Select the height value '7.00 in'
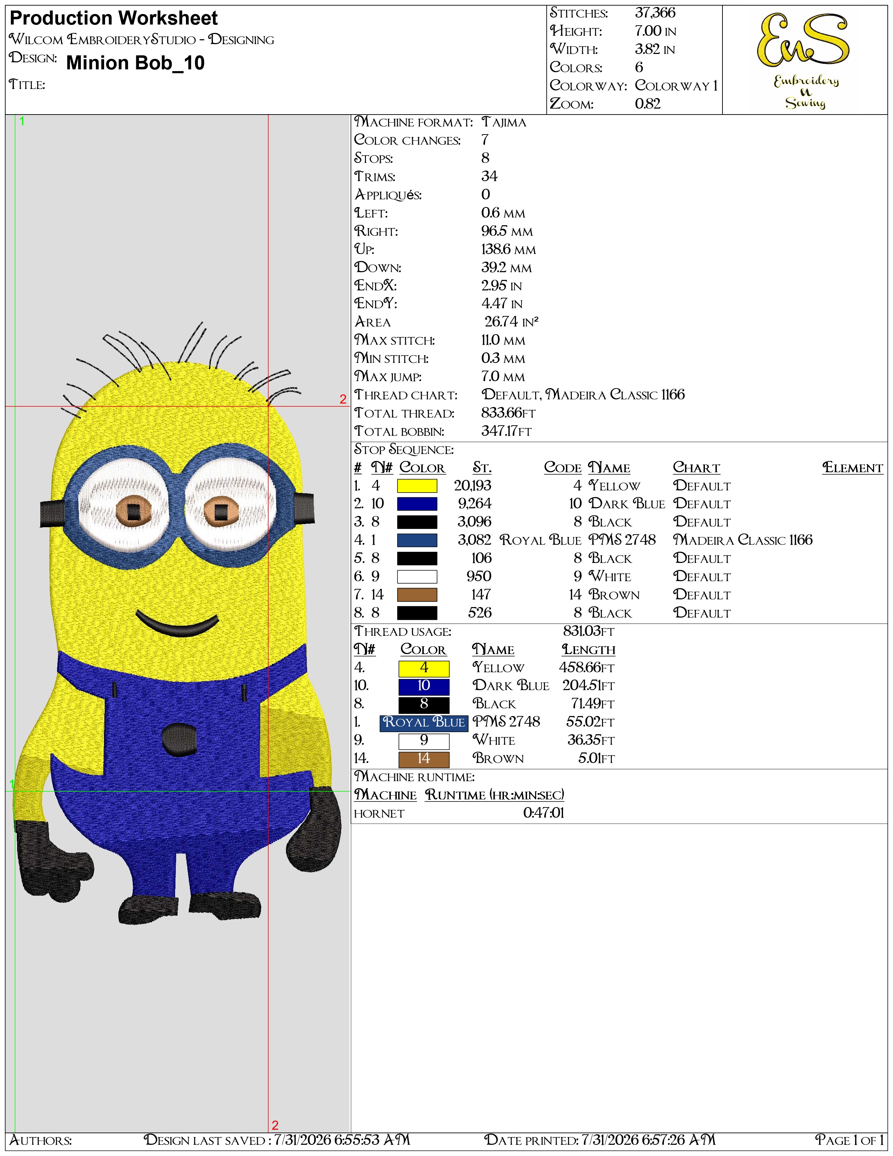 [656, 31]
